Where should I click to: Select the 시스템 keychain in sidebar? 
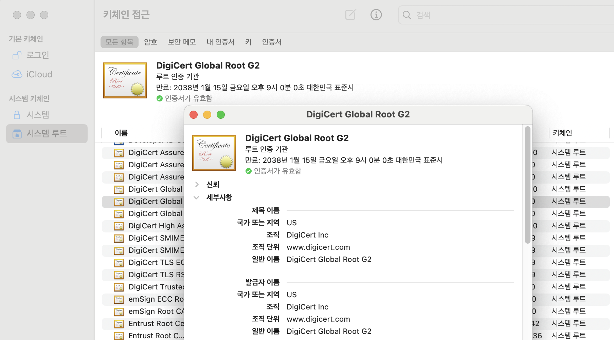pyautogui.click(x=47, y=115)
